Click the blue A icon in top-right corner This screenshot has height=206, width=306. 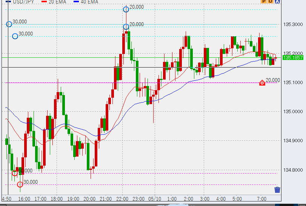[x=277, y=2]
